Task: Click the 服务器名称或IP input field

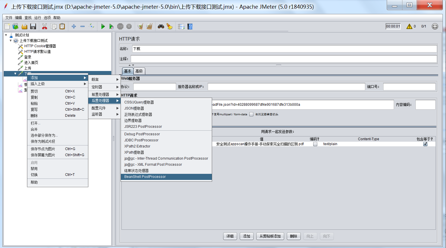Action: (286, 87)
